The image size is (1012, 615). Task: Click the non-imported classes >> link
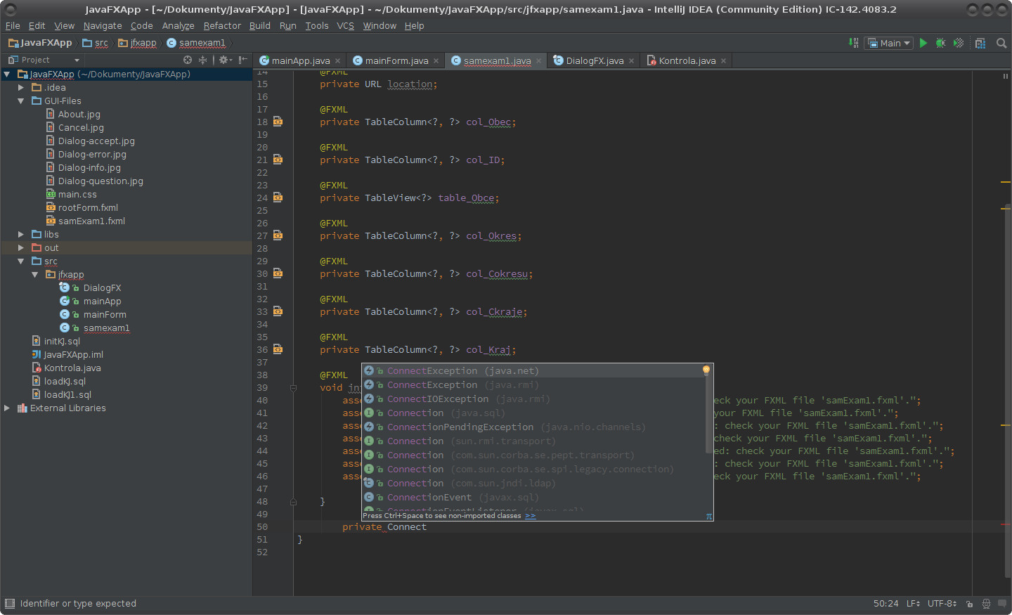tap(530, 516)
